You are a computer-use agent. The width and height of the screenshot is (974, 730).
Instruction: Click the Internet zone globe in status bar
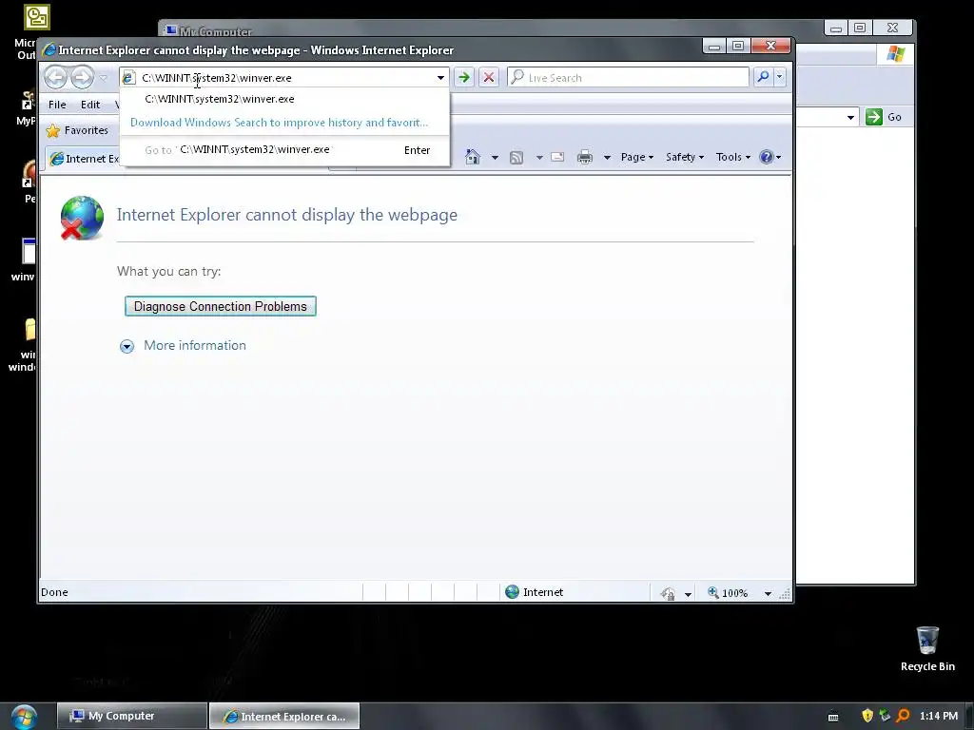(512, 591)
